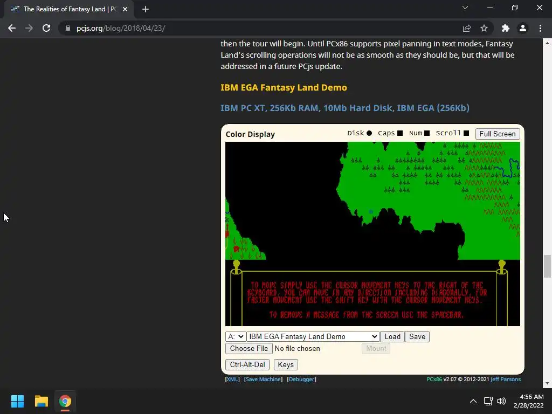Click the scrollbar up arrow

pos(547,43)
